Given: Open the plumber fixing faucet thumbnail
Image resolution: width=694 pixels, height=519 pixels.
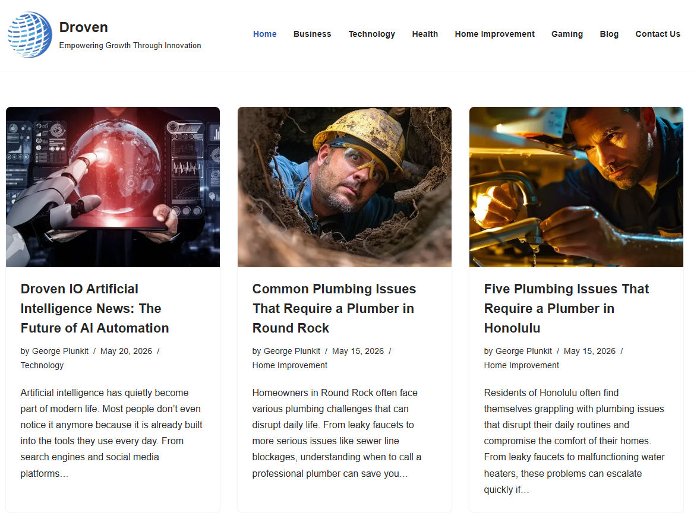Looking at the screenshot, I should pos(576,186).
